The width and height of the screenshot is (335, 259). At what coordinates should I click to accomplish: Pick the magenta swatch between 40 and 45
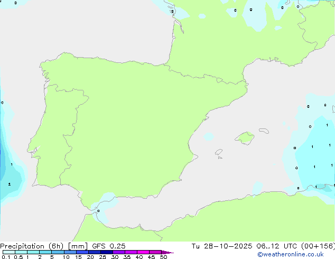[x=143, y=252]
